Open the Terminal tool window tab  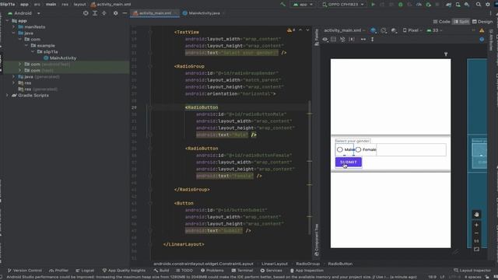click(x=242, y=271)
